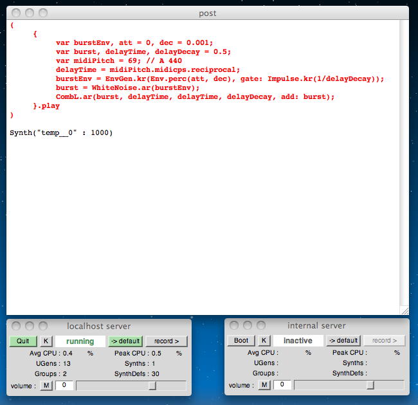418x405 pixels.
Task: Click the 'var burst, delayTime' code line
Action: 143,51
